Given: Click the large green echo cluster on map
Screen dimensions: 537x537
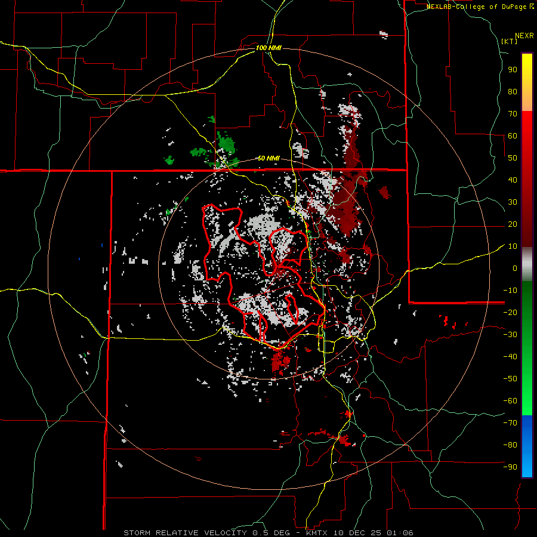Looking at the screenshot, I should click(x=227, y=144).
